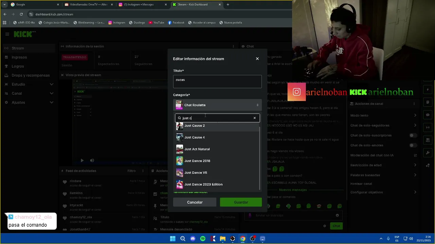Open chat settings gear icon
Screen dimensions: 435x244
325,226
